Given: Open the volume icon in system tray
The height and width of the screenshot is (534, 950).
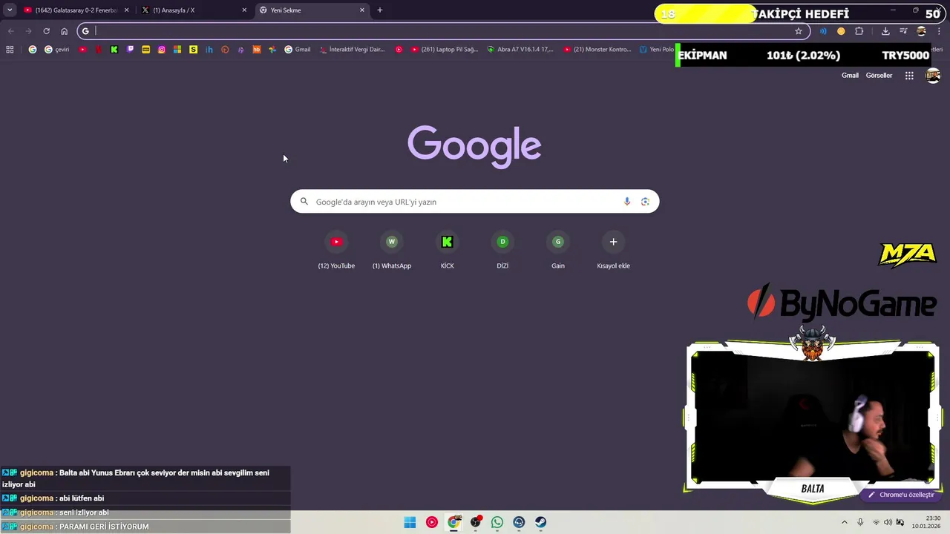Looking at the screenshot, I should point(888,523).
